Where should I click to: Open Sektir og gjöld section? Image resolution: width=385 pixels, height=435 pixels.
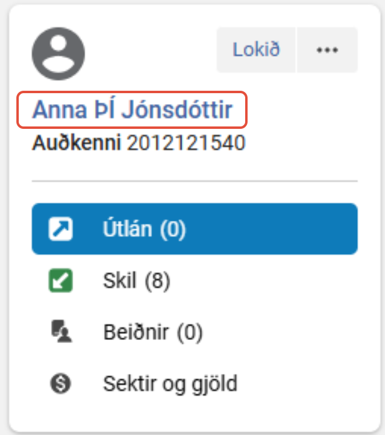coord(171,383)
